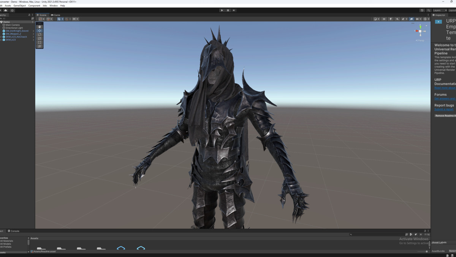Image resolution: width=456 pixels, height=257 pixels.
Task: Select the combined Transform tool
Action: click(40, 46)
